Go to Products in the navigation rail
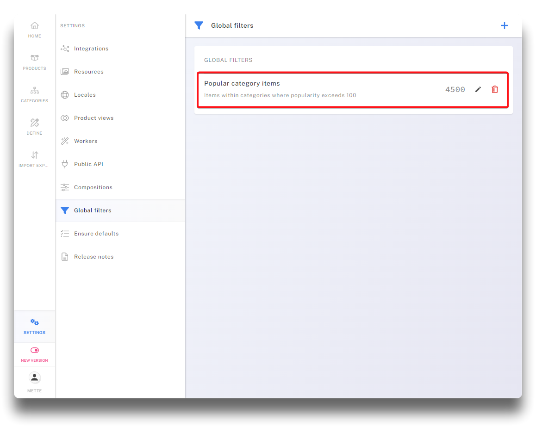 (35, 62)
